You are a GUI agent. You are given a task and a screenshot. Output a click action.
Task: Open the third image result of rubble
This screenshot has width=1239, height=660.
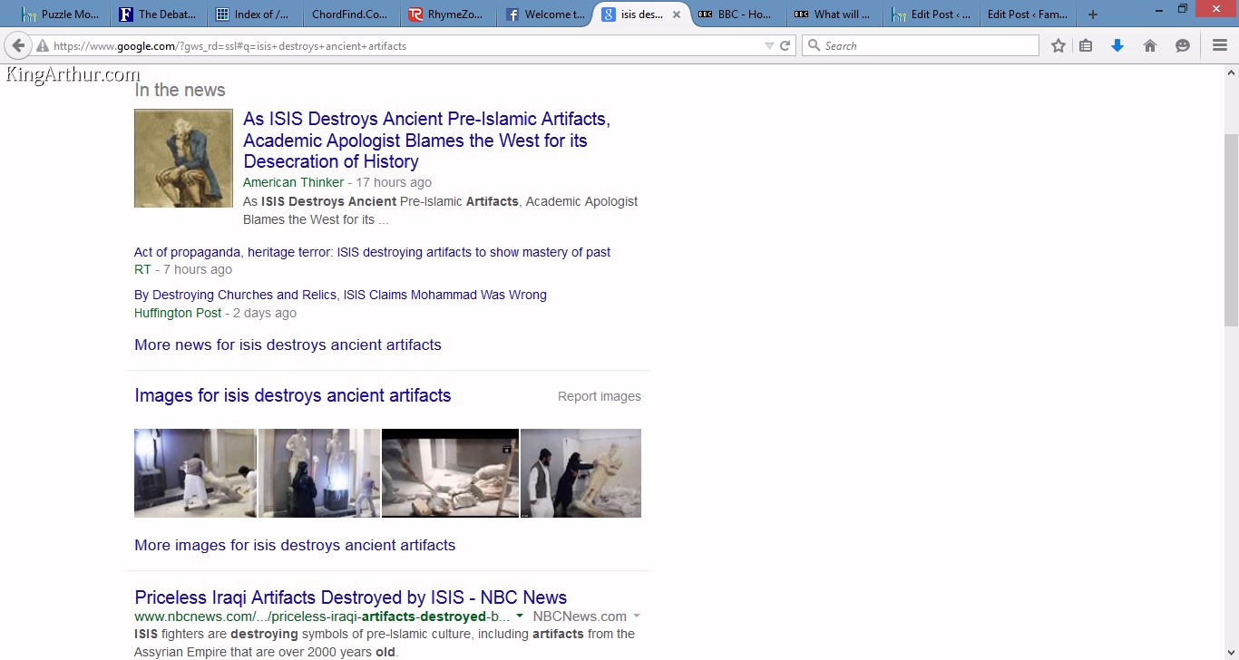click(x=450, y=473)
